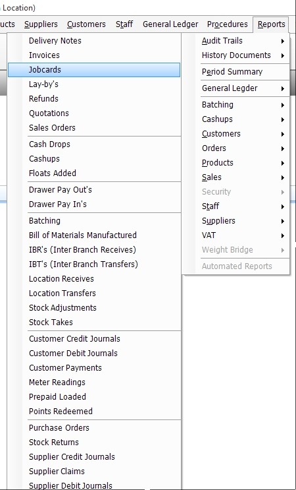Open the Period Summary report
The height and width of the screenshot is (490, 296).
[x=243, y=72]
